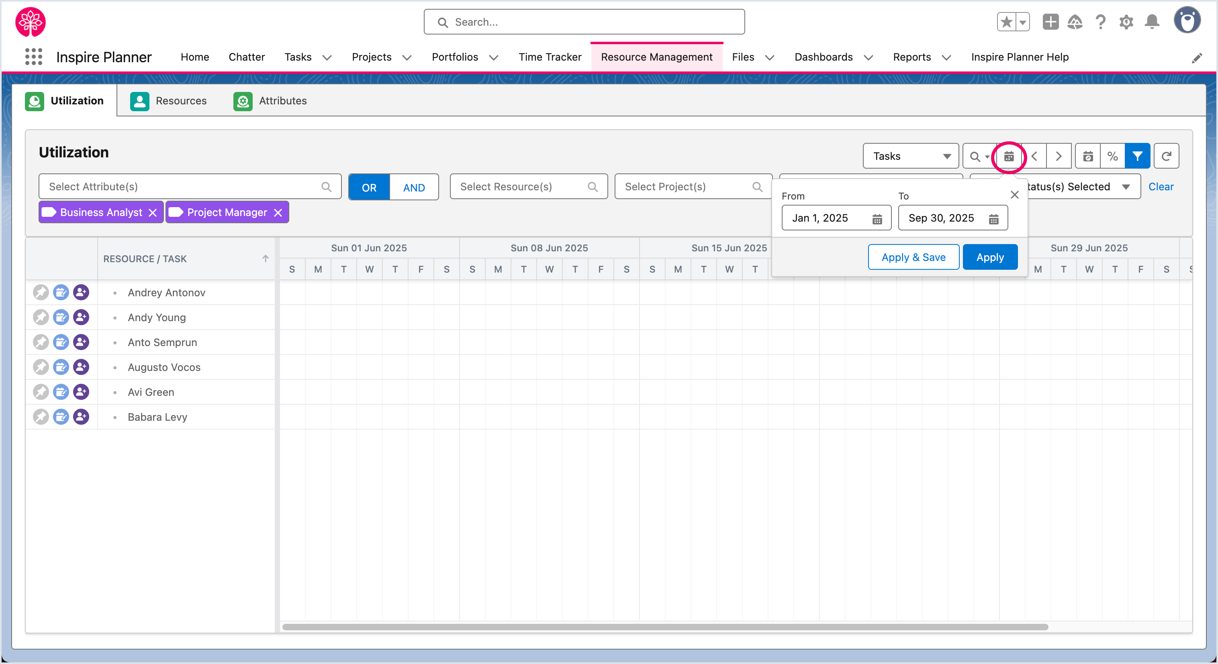Click the Clear filters link

1161,187
